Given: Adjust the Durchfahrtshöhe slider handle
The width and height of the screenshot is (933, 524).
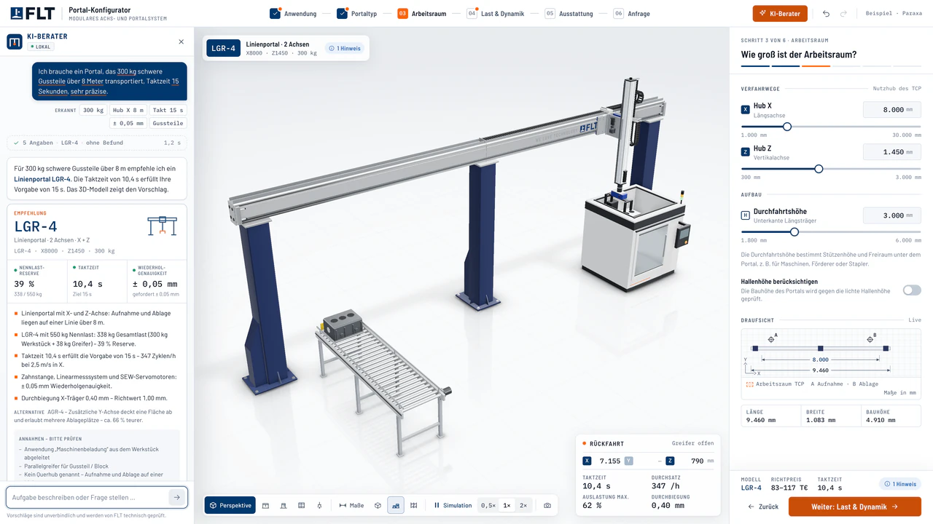Looking at the screenshot, I should (795, 232).
